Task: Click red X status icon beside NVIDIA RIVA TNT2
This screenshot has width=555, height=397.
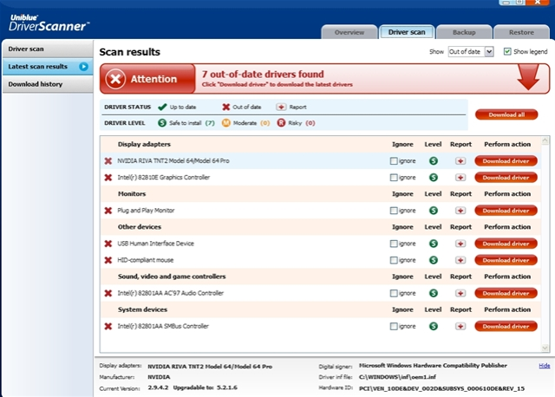Action: pyautogui.click(x=108, y=161)
